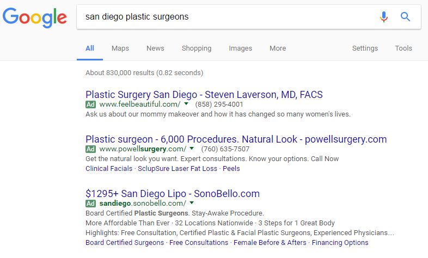Open the Tools options
Viewport: 428px width, 258px height.
[x=403, y=48]
